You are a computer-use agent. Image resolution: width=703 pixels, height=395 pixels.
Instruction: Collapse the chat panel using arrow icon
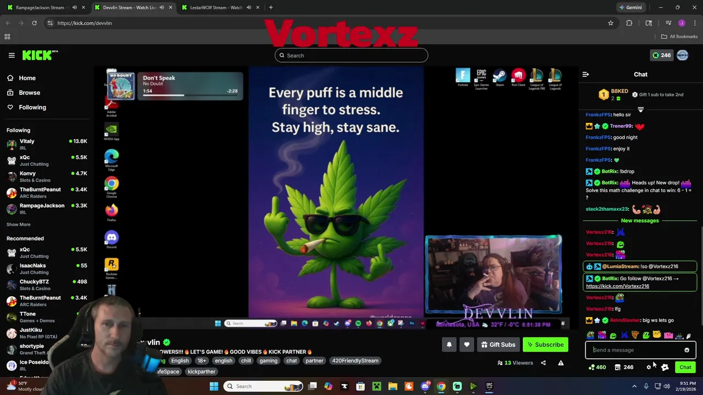(x=585, y=74)
